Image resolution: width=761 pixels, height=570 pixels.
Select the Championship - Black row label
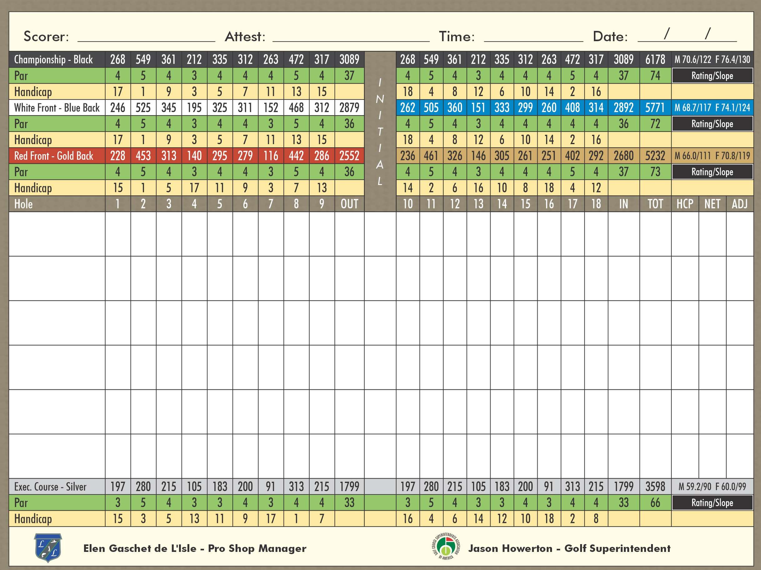[53, 60]
